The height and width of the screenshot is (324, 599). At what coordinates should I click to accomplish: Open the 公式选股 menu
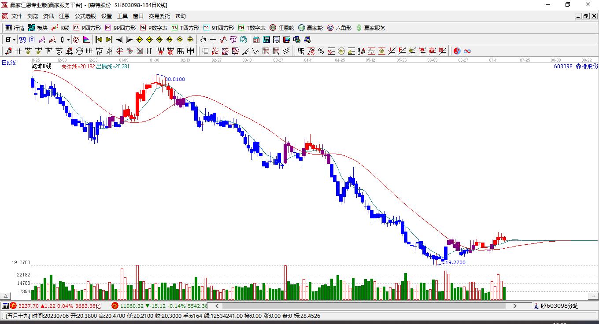[x=85, y=16]
